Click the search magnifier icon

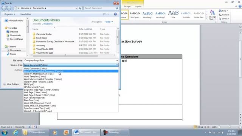point(117,8)
